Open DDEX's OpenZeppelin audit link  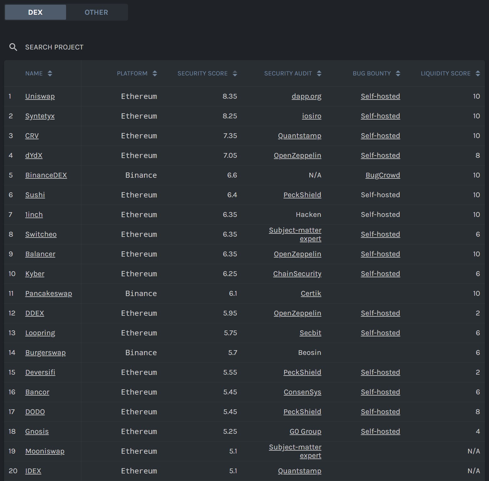tap(297, 313)
